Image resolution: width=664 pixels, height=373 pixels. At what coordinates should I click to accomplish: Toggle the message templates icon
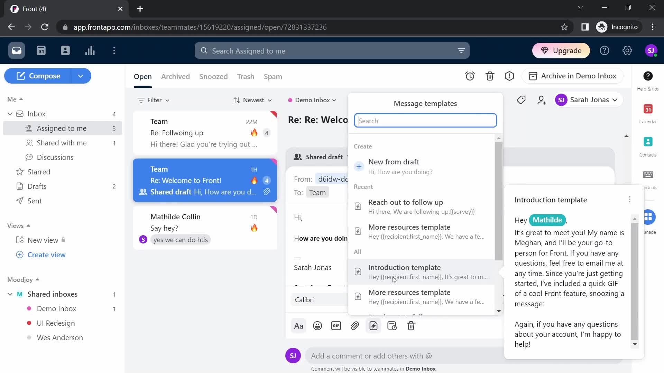(x=373, y=326)
